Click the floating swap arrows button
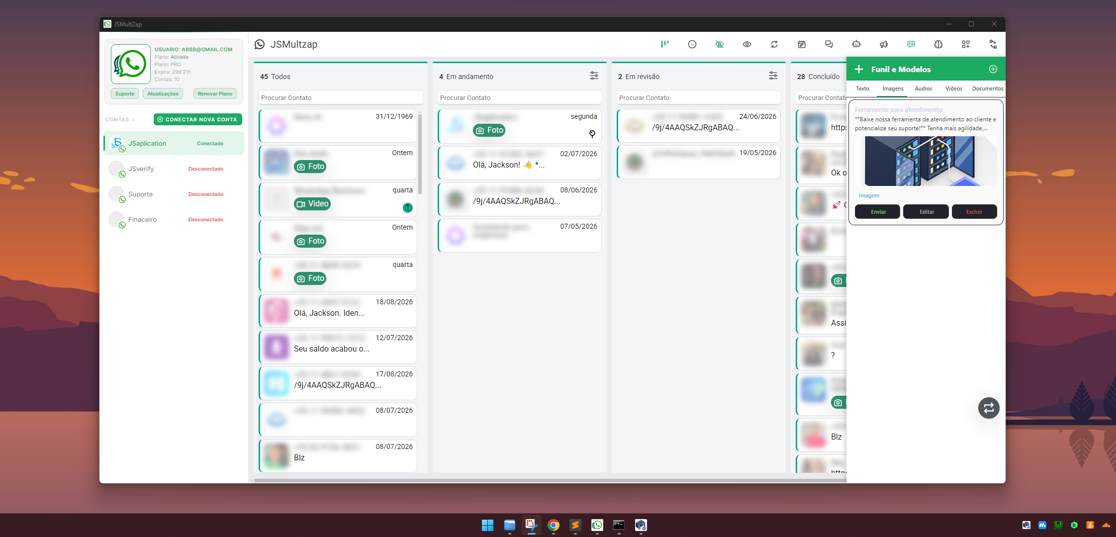This screenshot has height=537, width=1116. click(x=989, y=408)
